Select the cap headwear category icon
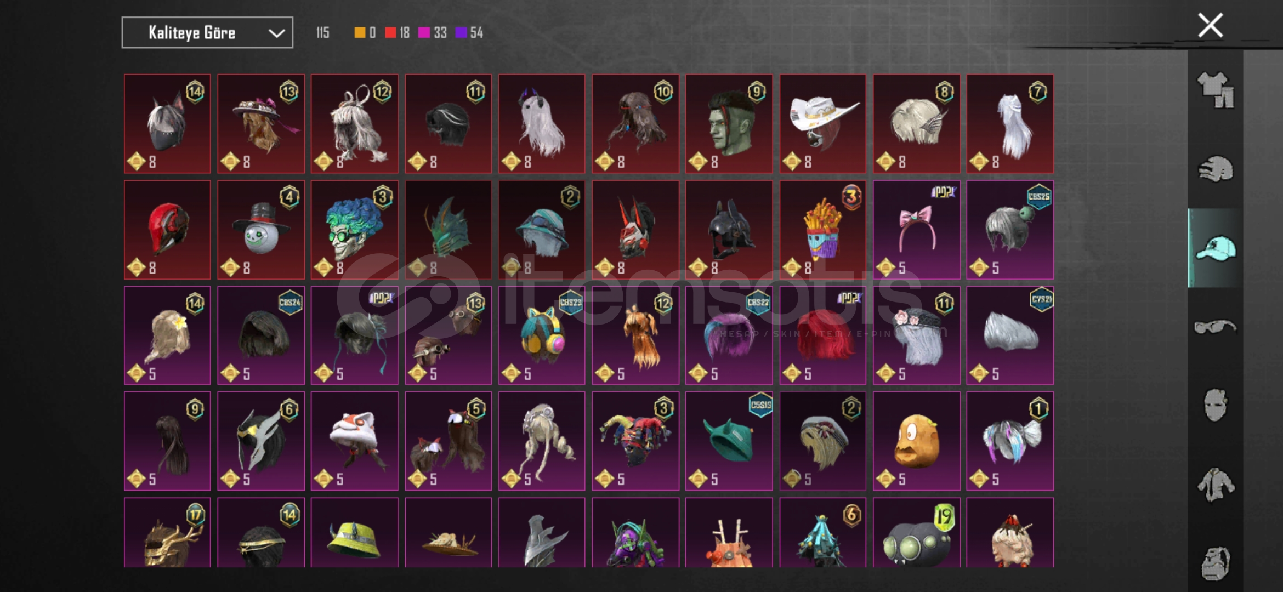The width and height of the screenshot is (1283, 592). (x=1216, y=248)
